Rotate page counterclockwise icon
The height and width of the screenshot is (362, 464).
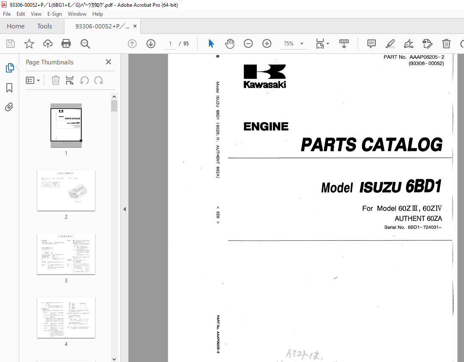click(x=84, y=80)
